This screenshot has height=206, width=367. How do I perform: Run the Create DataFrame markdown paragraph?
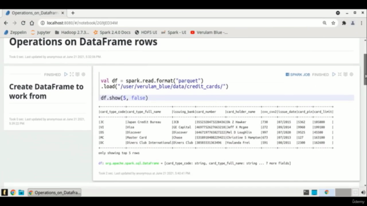point(66,74)
